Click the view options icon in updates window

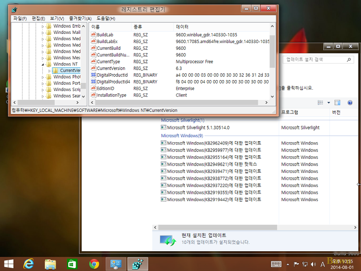320,103
